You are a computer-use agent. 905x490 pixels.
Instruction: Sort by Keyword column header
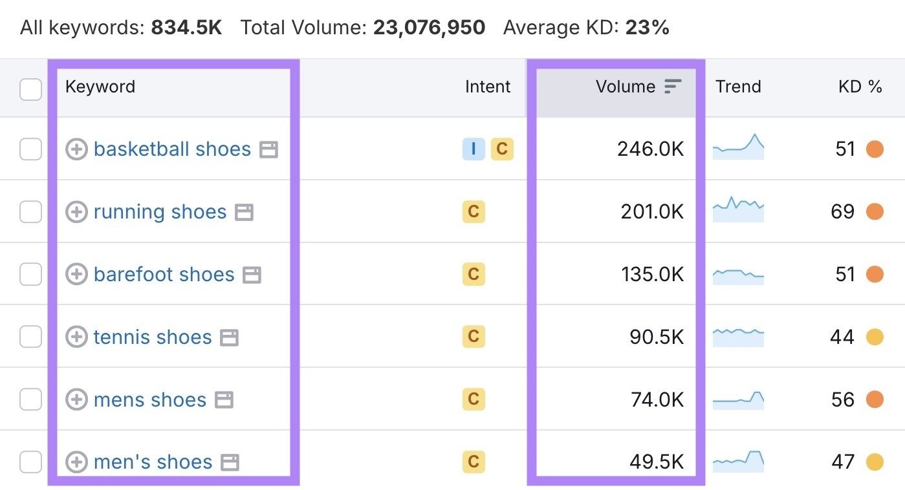(x=100, y=87)
